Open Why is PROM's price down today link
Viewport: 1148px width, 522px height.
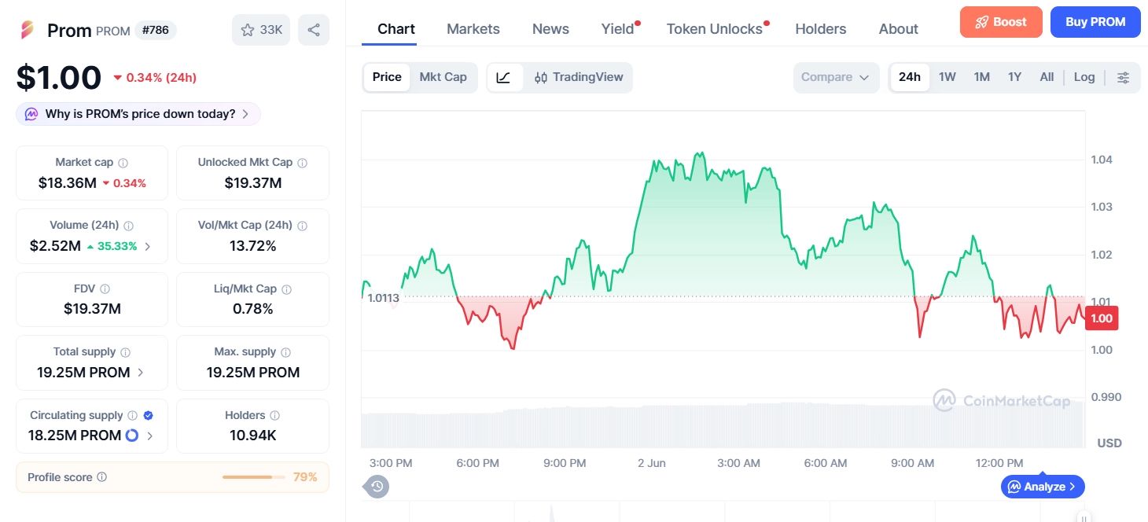138,114
